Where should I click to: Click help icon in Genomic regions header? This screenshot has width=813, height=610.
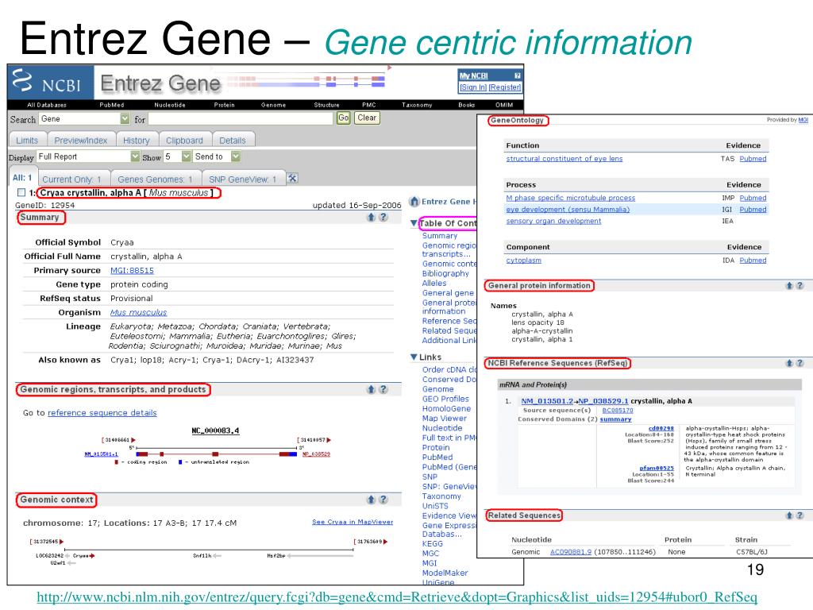click(383, 389)
